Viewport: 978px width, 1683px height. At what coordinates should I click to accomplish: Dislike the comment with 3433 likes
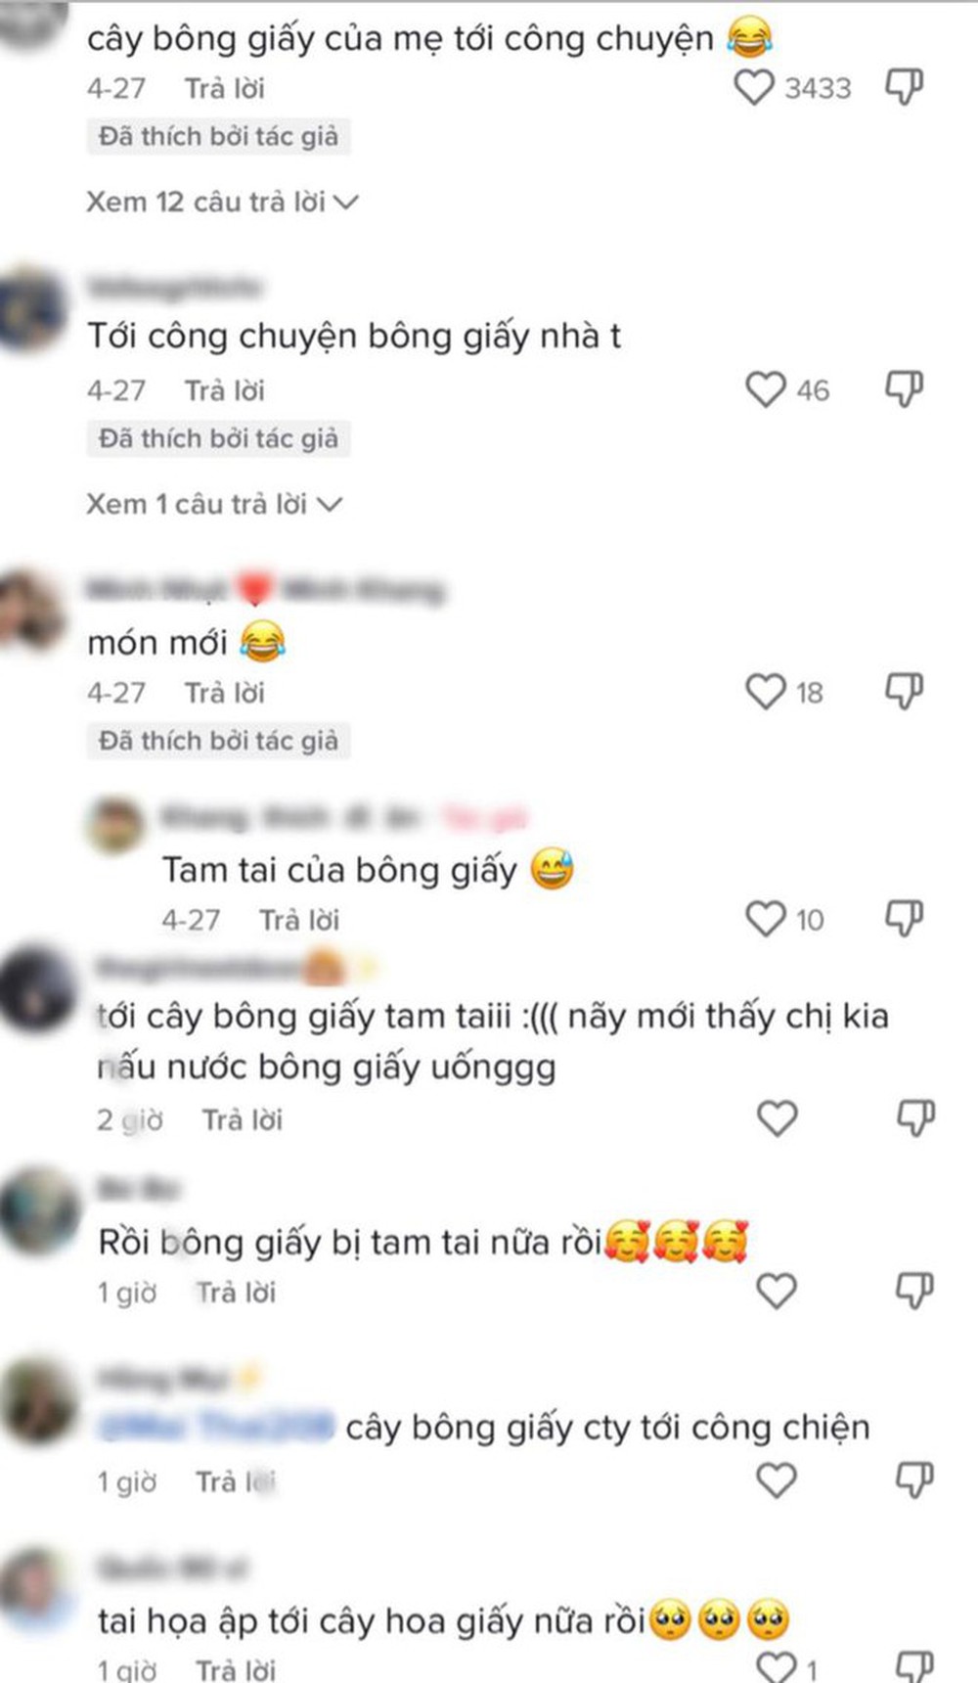point(904,87)
